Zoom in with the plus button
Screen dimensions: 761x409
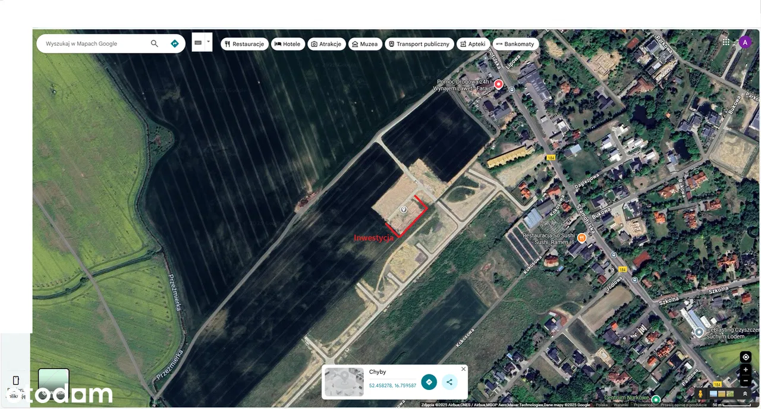click(746, 370)
